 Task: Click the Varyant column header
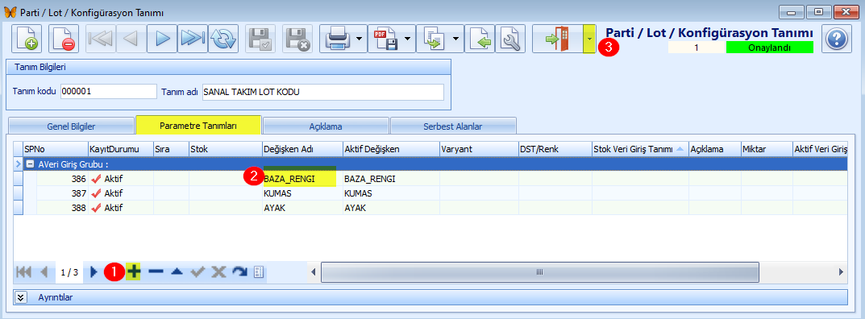pyautogui.click(x=478, y=149)
